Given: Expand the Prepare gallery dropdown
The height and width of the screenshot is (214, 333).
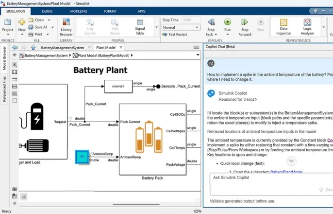Looking at the screenshot, I should 157,27.
